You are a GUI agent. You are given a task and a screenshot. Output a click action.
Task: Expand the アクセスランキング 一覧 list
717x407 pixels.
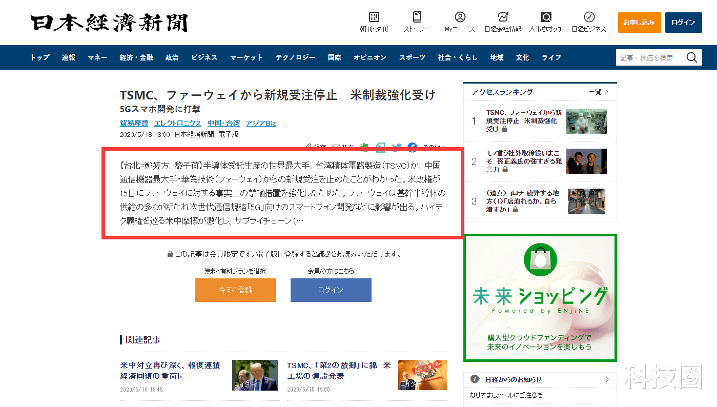(598, 91)
